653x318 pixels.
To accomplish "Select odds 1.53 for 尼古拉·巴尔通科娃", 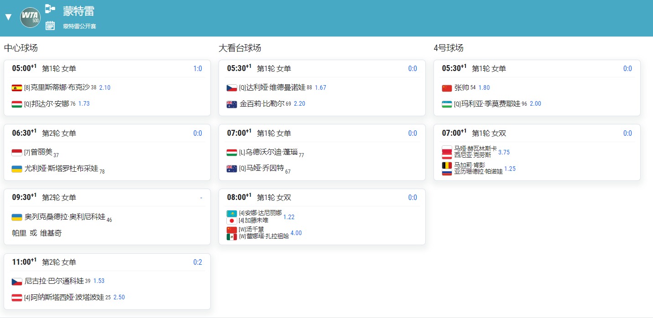I will click(x=99, y=281).
